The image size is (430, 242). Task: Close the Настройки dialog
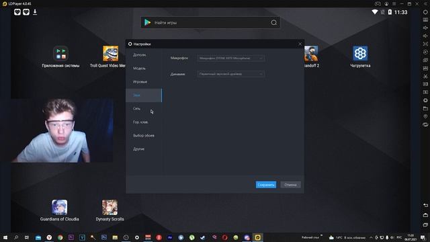click(x=300, y=44)
